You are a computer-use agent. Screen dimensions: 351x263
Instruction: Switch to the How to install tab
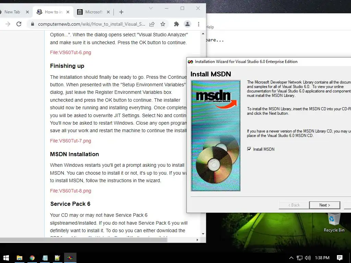tap(52, 12)
